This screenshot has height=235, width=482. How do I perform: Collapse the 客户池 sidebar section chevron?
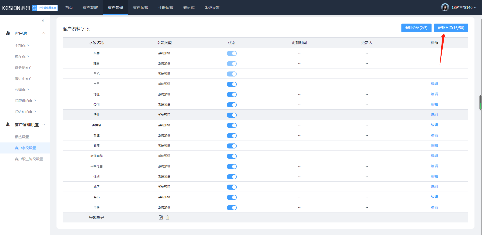(x=44, y=33)
